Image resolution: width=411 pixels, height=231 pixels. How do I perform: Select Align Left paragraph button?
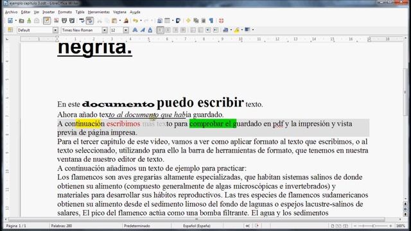pos(160,30)
